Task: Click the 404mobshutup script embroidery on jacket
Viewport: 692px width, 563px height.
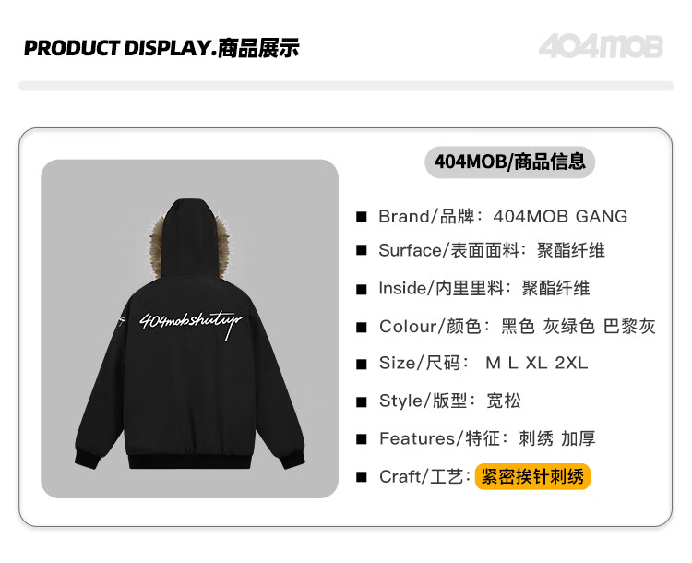Action: click(x=191, y=323)
